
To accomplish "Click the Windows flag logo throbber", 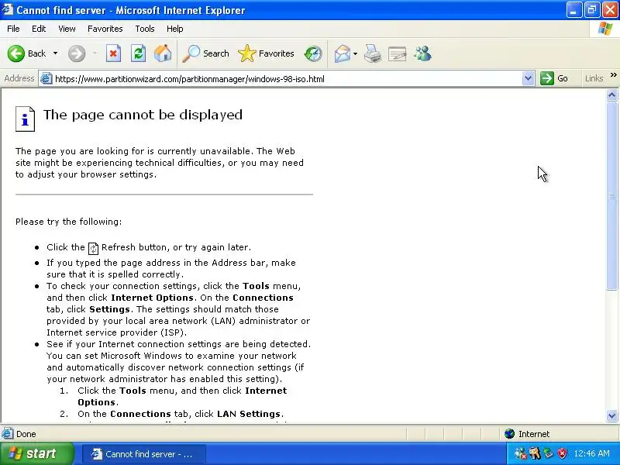I will click(604, 29).
